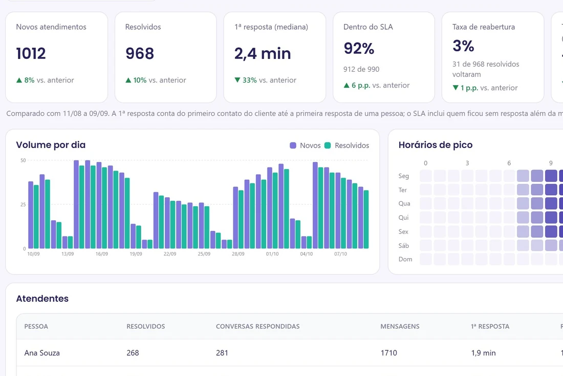
Task: Click the 07/10 x-axis date label
Action: 340,254
